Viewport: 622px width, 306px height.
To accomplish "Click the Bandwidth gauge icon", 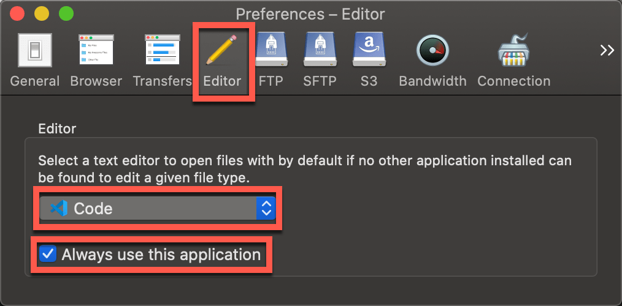I will [x=432, y=50].
